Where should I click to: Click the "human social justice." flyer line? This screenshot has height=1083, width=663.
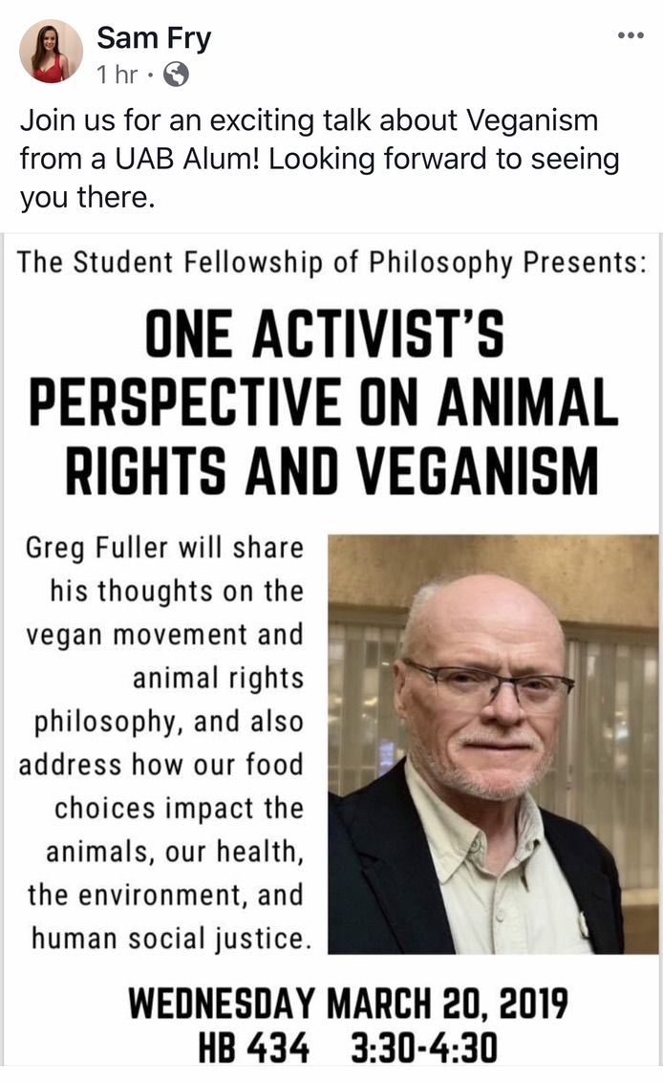click(x=171, y=938)
